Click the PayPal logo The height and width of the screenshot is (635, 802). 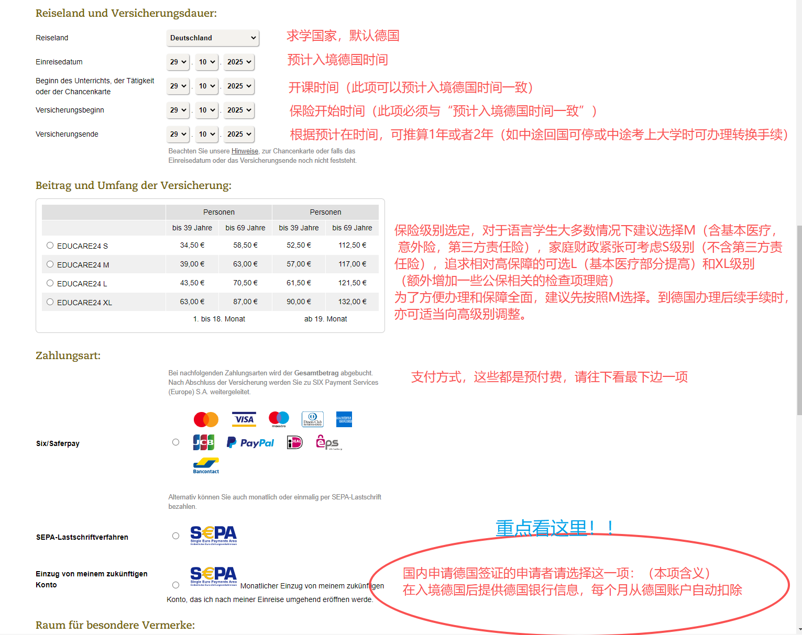tap(250, 443)
